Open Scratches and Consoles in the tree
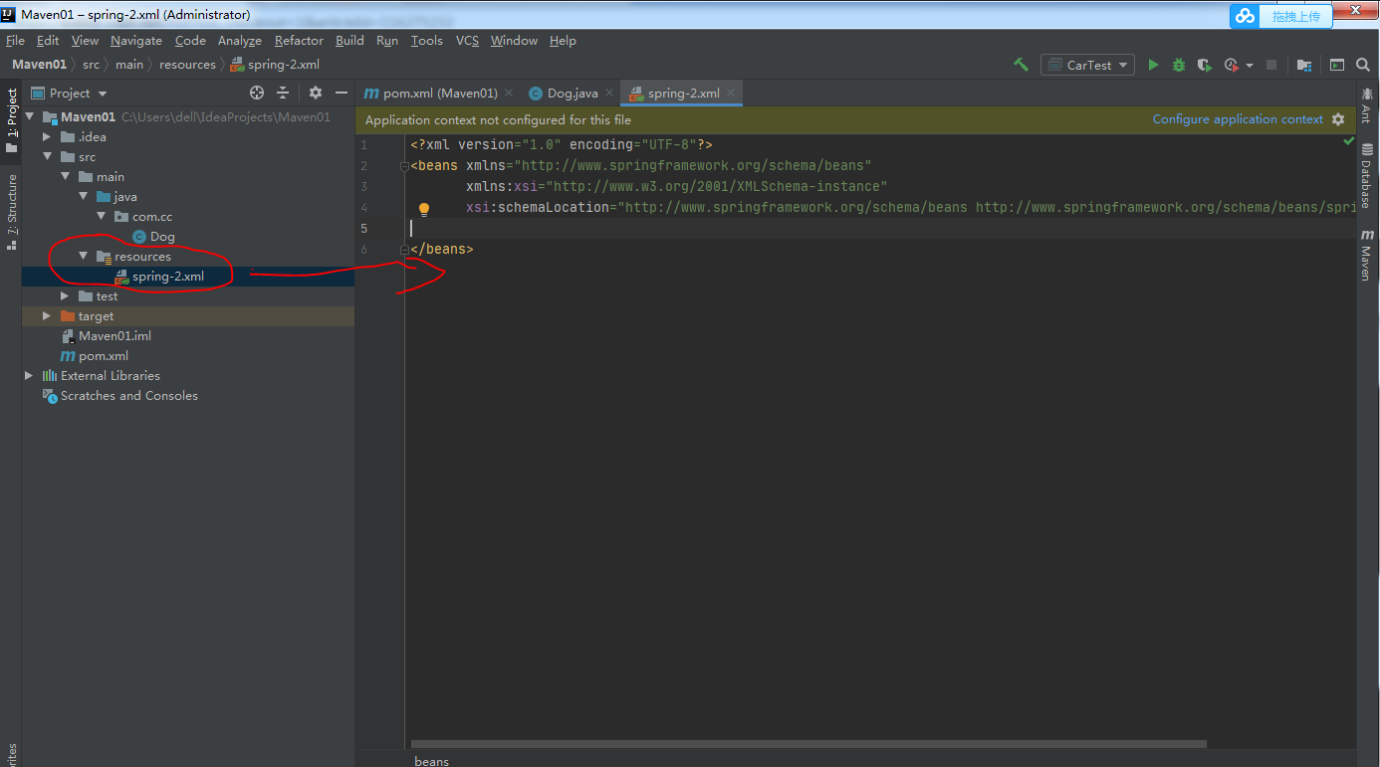This screenshot has width=1380, height=767. pyautogui.click(x=128, y=396)
